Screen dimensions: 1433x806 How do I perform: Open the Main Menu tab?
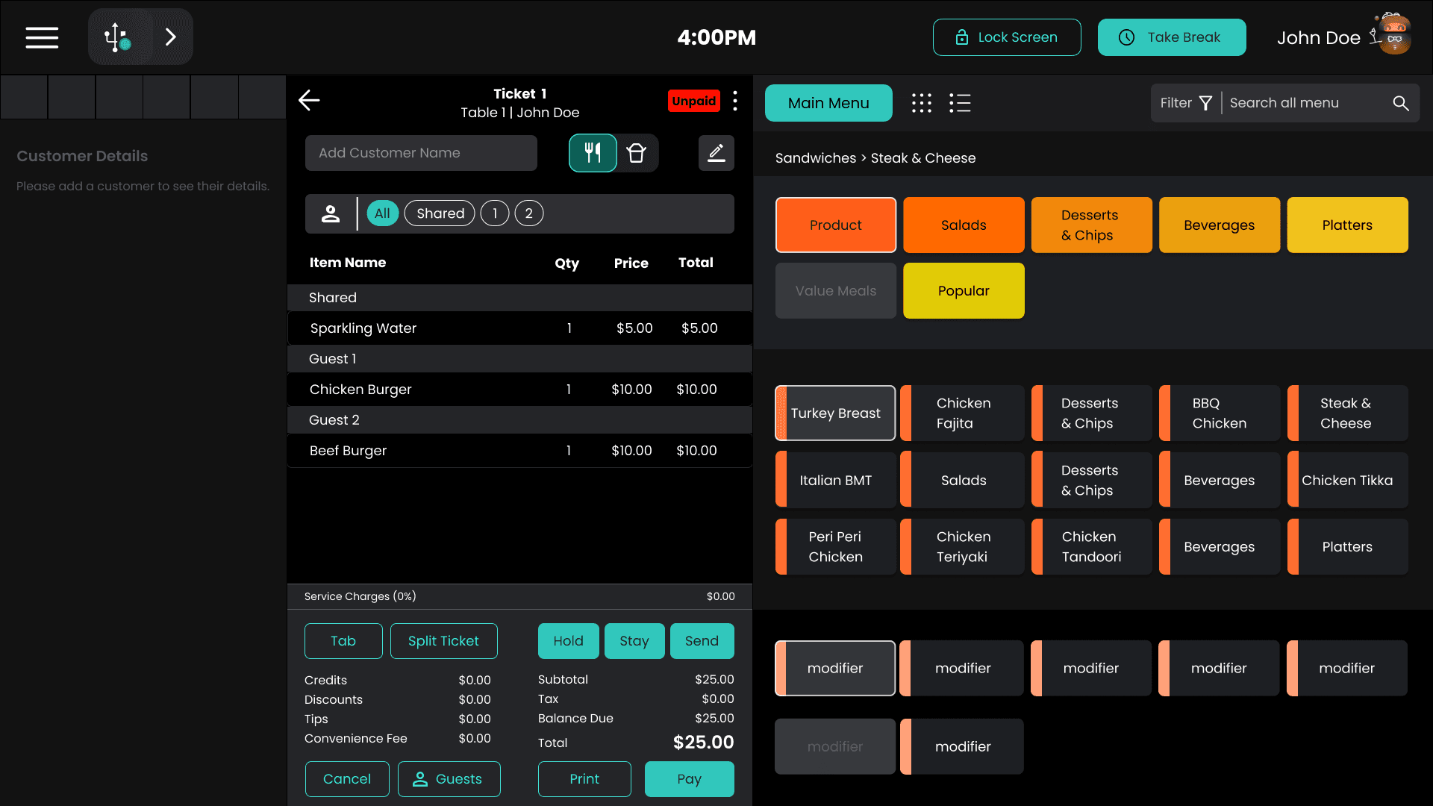[828, 103]
